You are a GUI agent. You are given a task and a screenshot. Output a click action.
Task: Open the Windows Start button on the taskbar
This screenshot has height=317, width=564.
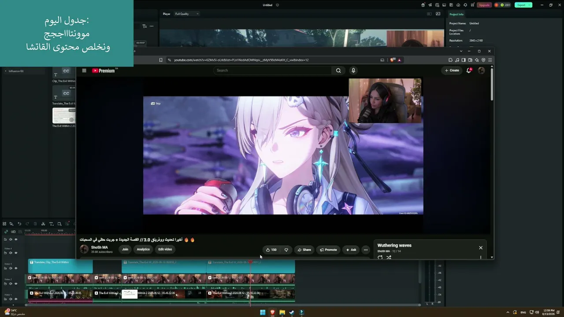coord(263,313)
